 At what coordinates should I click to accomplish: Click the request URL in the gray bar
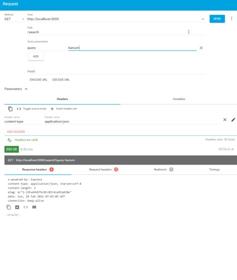pos(45,160)
